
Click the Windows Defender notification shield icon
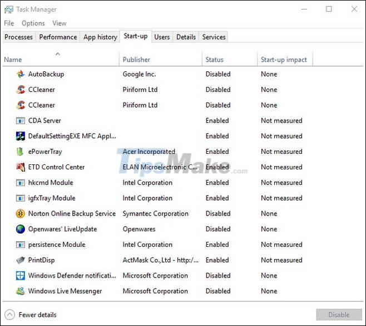(21, 275)
